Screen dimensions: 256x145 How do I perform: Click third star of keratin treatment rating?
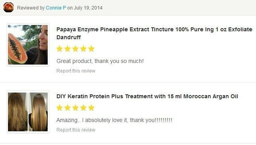click(76, 108)
